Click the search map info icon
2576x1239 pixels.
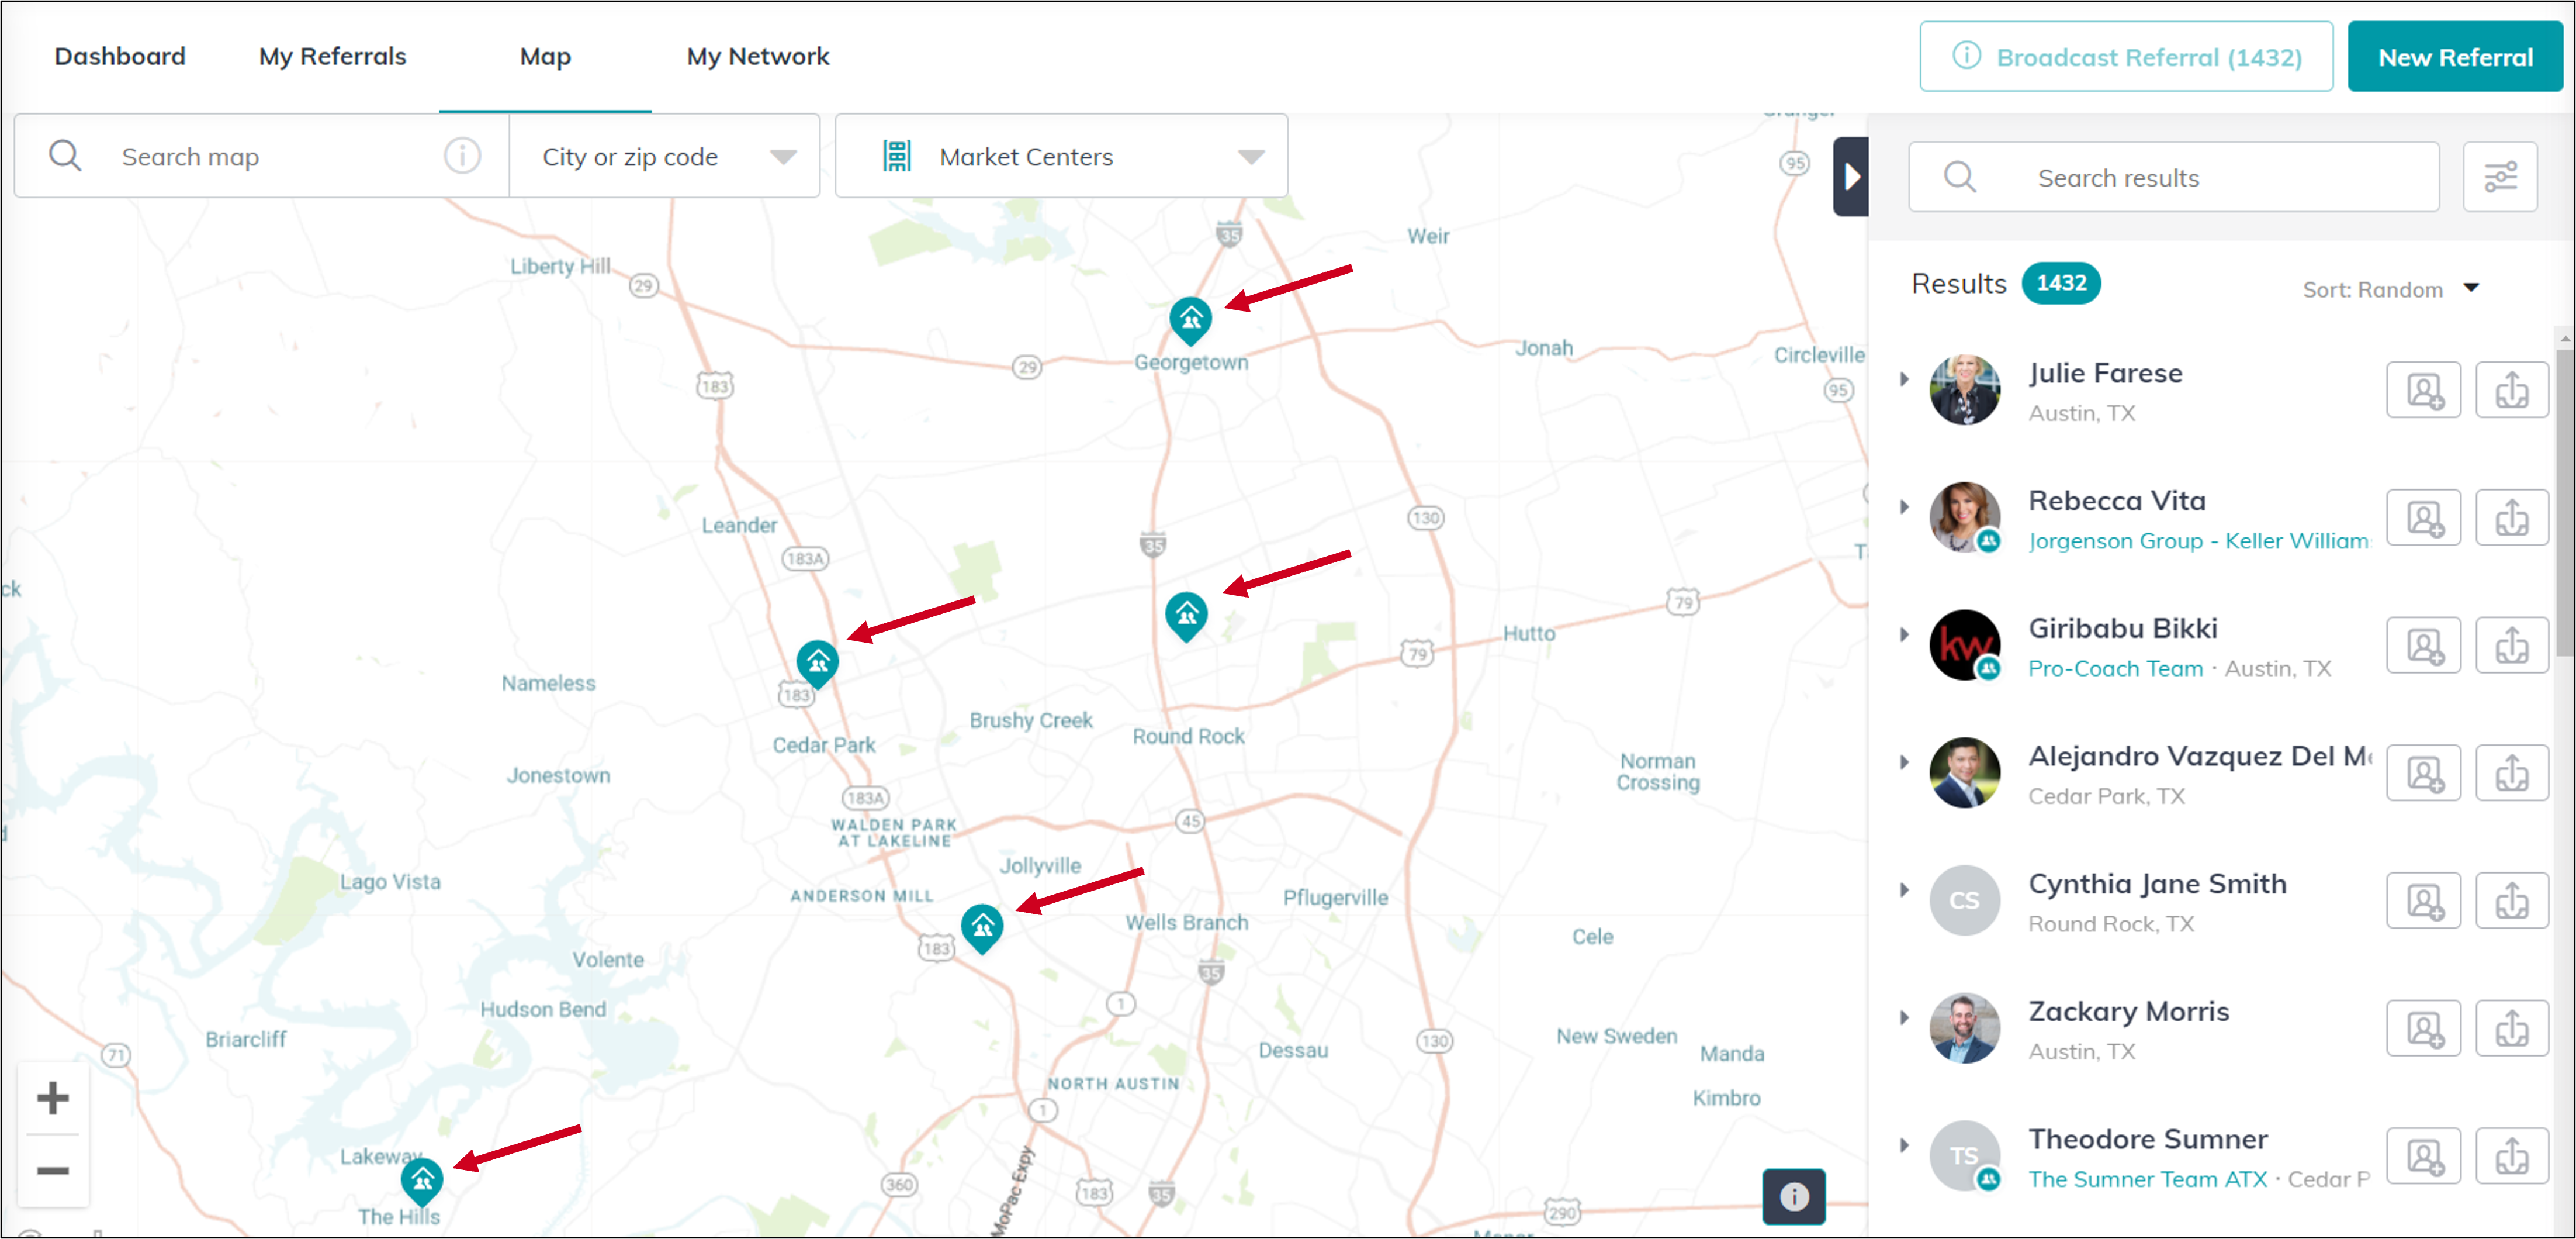[462, 156]
